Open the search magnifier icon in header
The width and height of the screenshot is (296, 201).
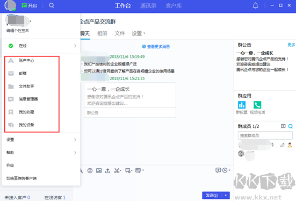[52, 5]
